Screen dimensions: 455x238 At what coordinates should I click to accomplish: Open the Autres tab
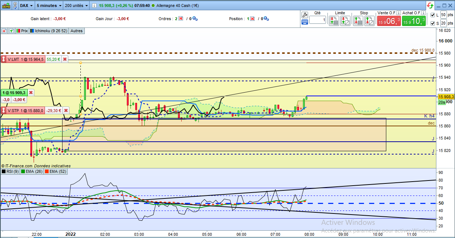[x=76, y=31]
